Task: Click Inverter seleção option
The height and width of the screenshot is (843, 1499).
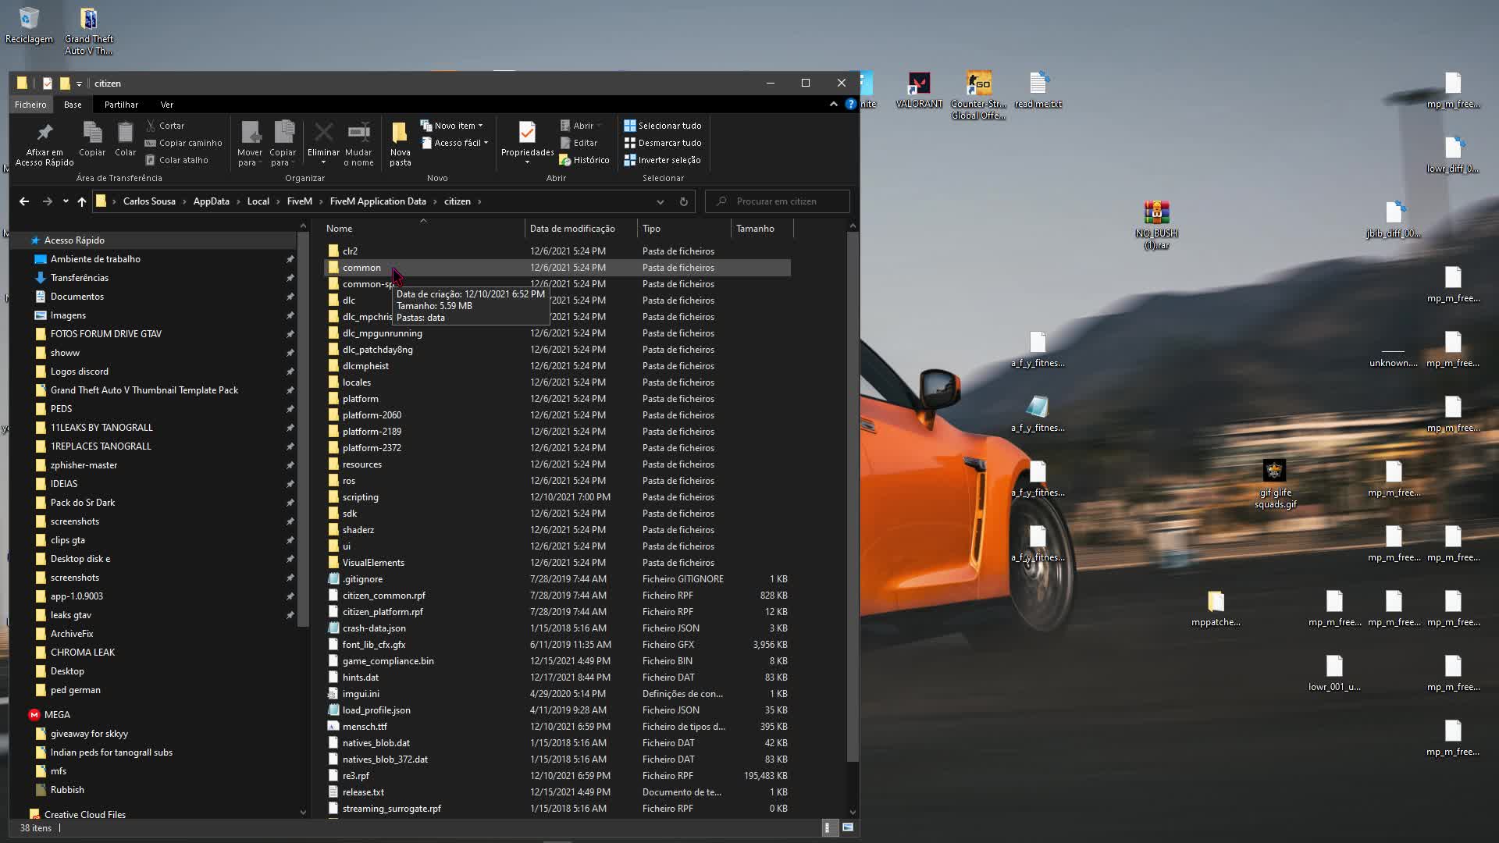Action: pyautogui.click(x=662, y=160)
